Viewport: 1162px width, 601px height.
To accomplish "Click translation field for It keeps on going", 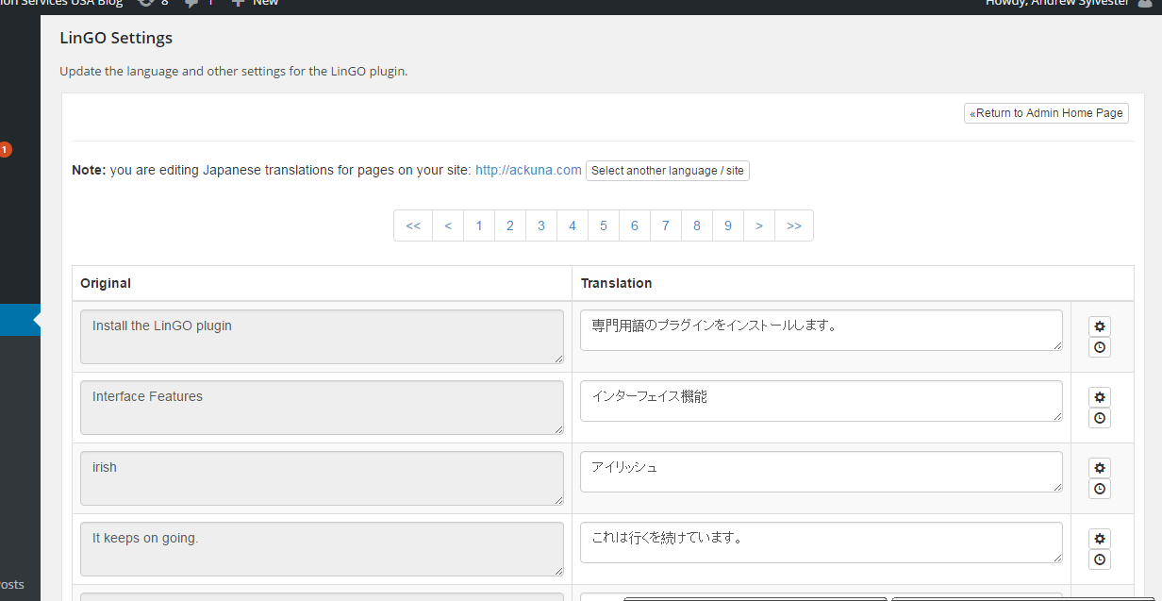I will 822,543.
